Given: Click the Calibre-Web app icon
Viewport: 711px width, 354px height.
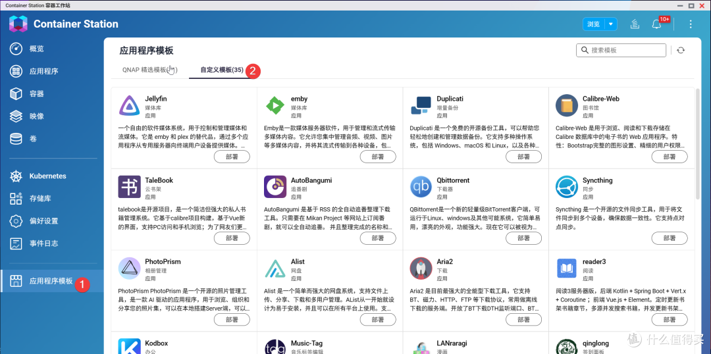Looking at the screenshot, I should (567, 106).
